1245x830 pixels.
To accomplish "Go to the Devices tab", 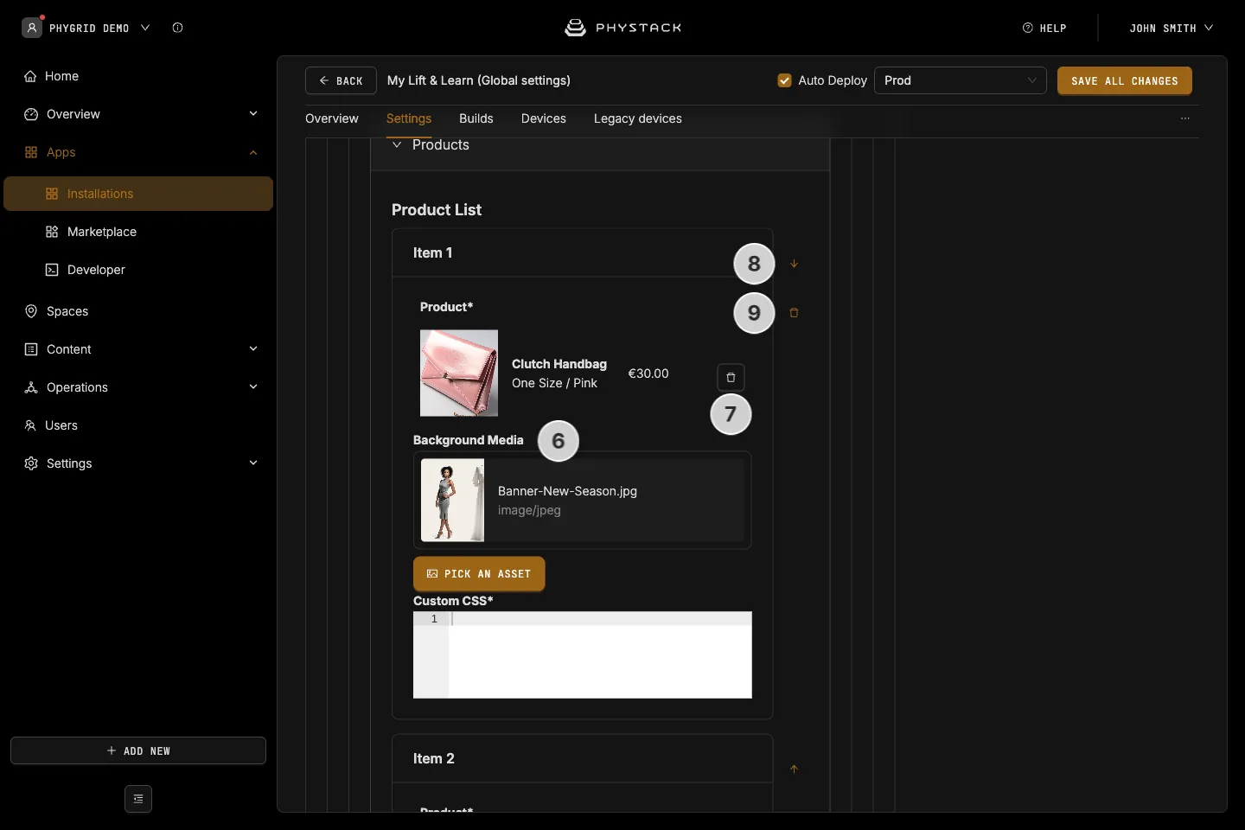I will [x=544, y=118].
